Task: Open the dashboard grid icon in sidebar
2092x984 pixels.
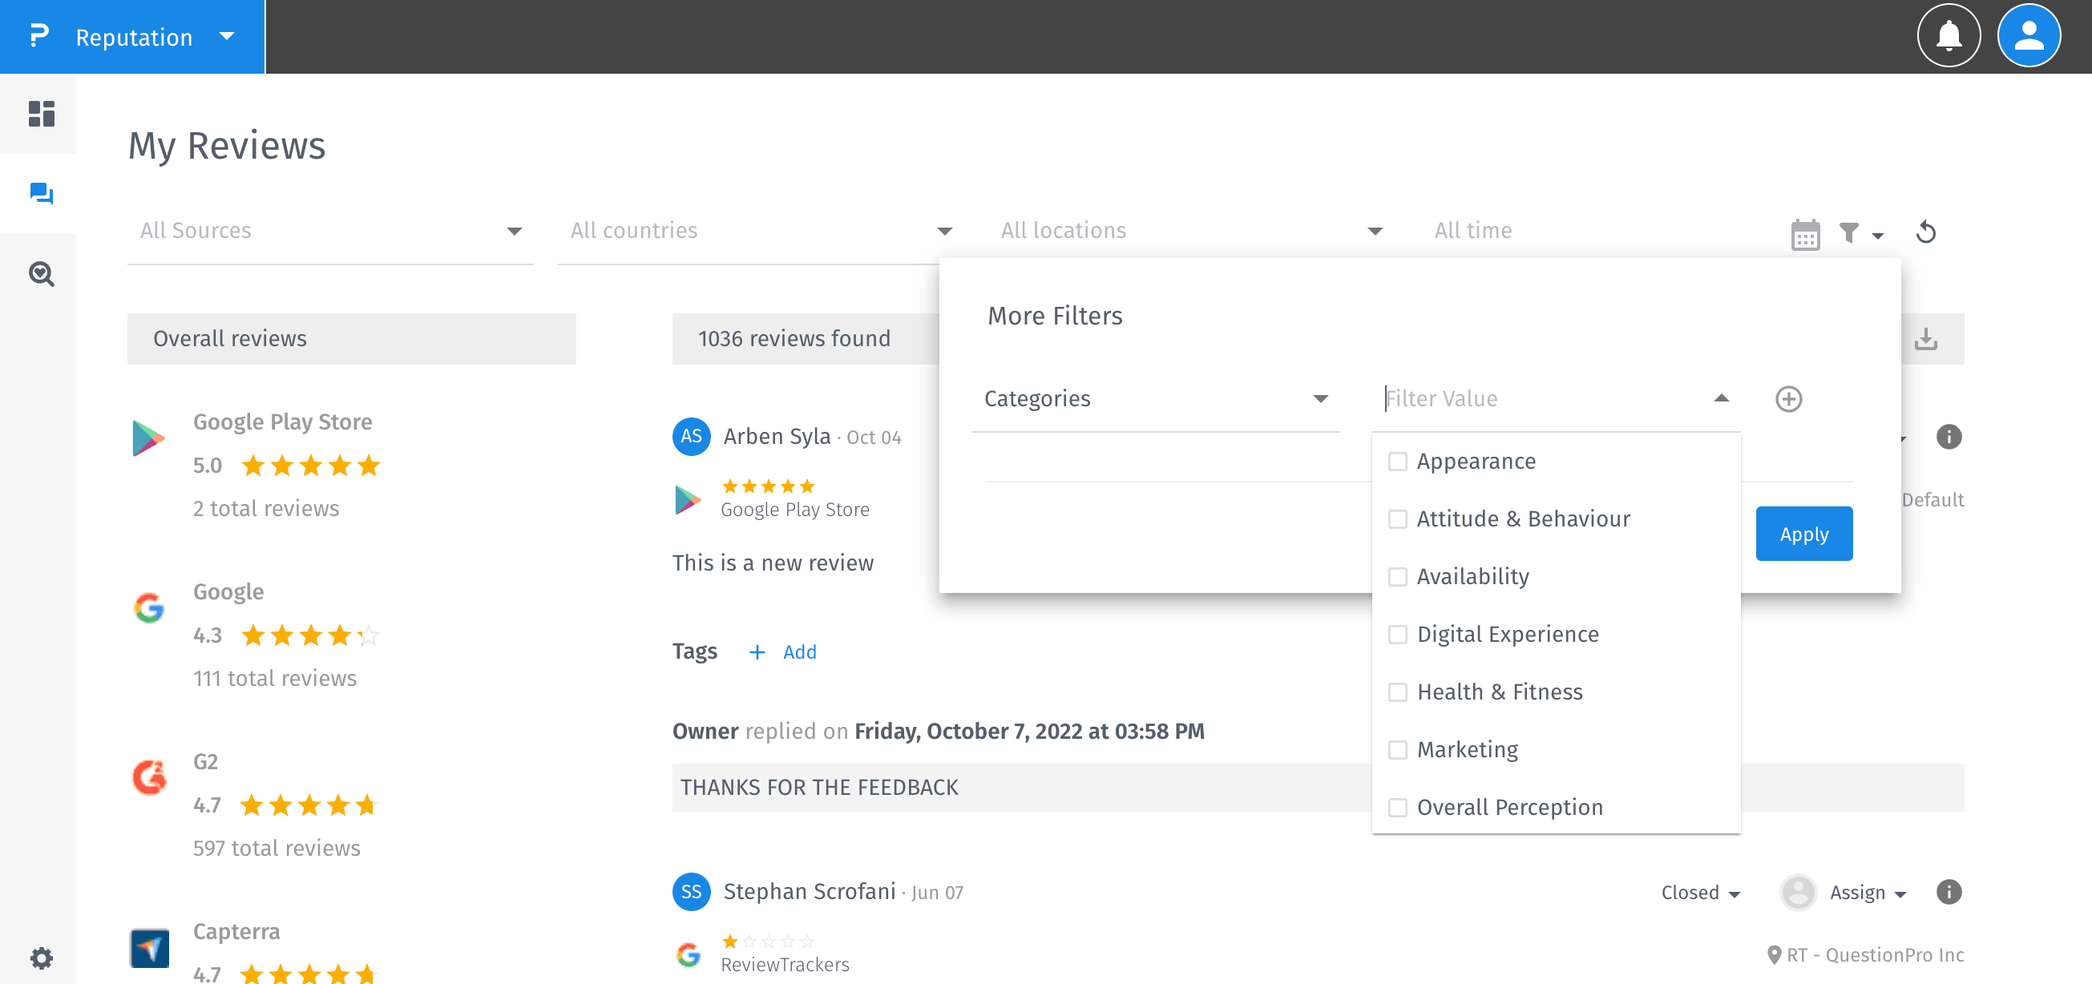Action: tap(41, 114)
